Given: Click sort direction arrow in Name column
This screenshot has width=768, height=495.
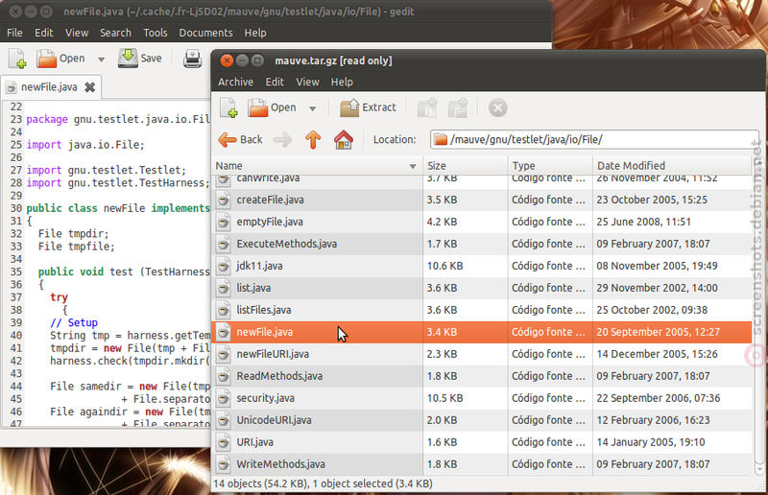Looking at the screenshot, I should [413, 167].
